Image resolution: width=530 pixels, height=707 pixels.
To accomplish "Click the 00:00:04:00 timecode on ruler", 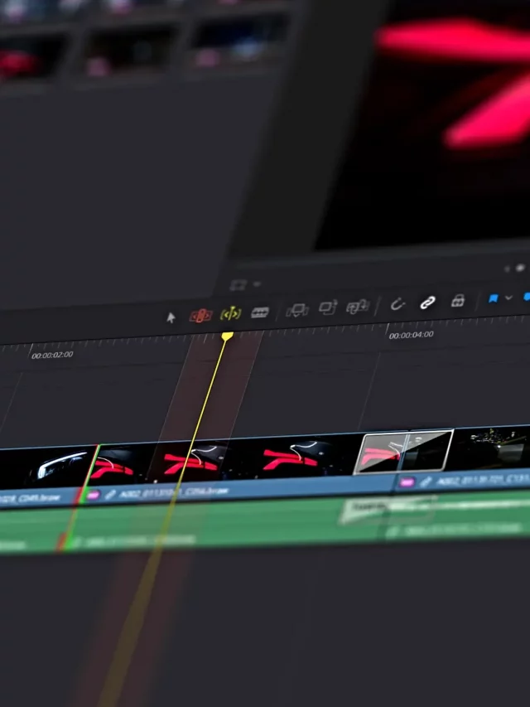I will (x=411, y=335).
